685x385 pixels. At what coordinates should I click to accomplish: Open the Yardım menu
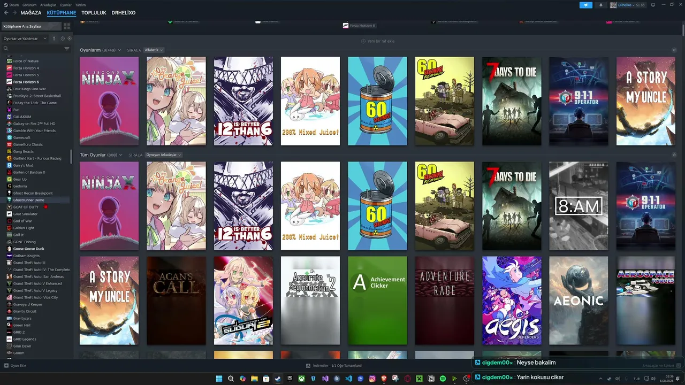(x=80, y=5)
